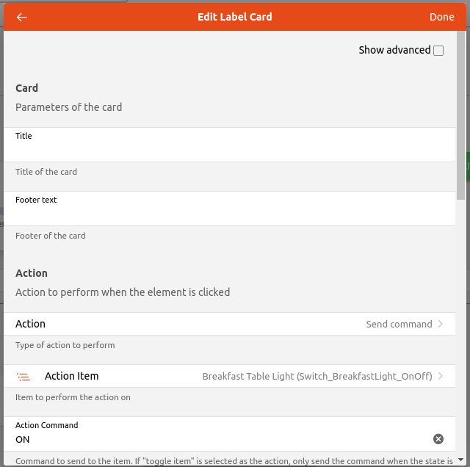This screenshot has height=467, width=470.
Task: Open the chevron on the Action row
Action: (x=441, y=324)
